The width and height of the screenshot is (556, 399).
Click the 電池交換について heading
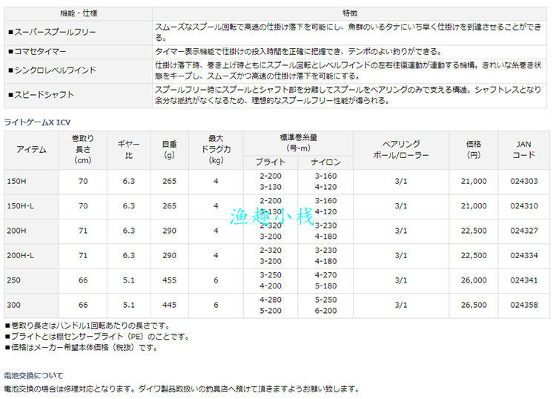click(33, 376)
